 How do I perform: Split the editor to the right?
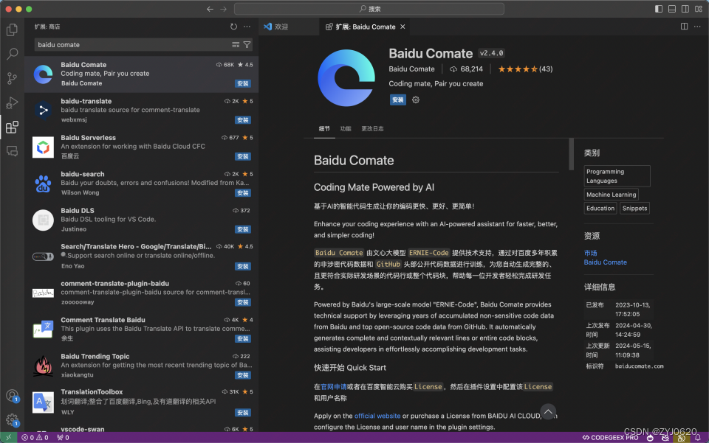tap(684, 27)
